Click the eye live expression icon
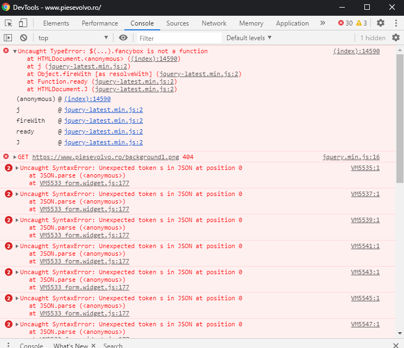This screenshot has width=404, height=348. (x=123, y=38)
